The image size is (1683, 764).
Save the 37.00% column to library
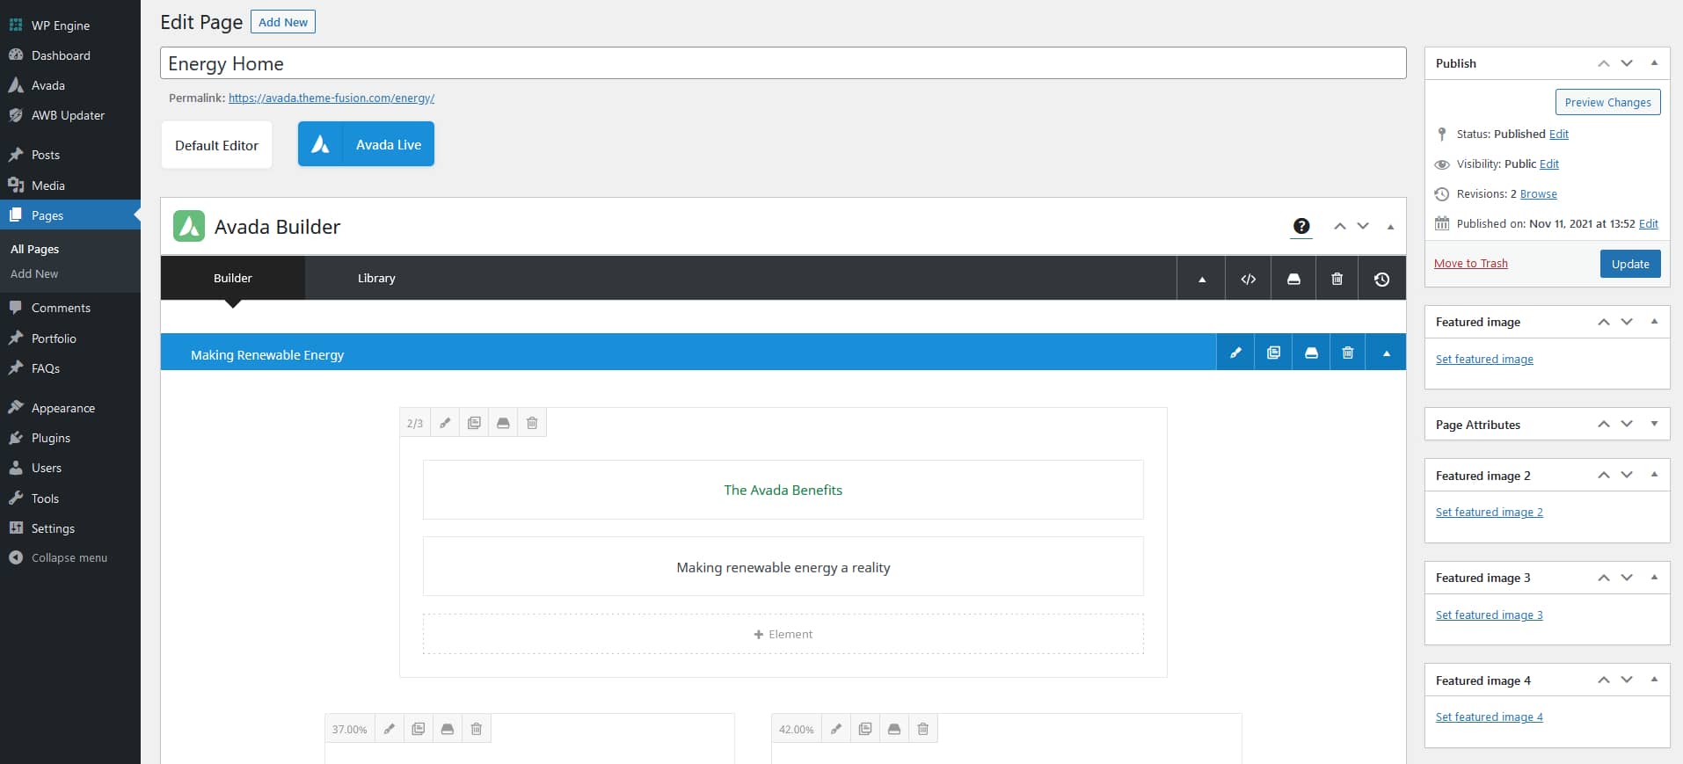(448, 729)
